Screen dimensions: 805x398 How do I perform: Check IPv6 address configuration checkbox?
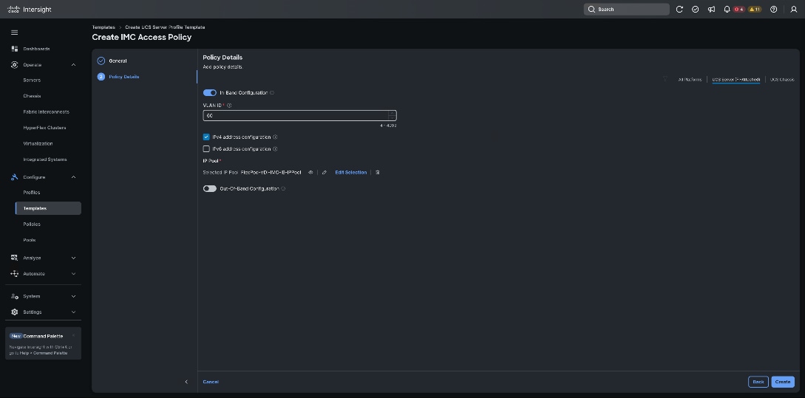[206, 148]
